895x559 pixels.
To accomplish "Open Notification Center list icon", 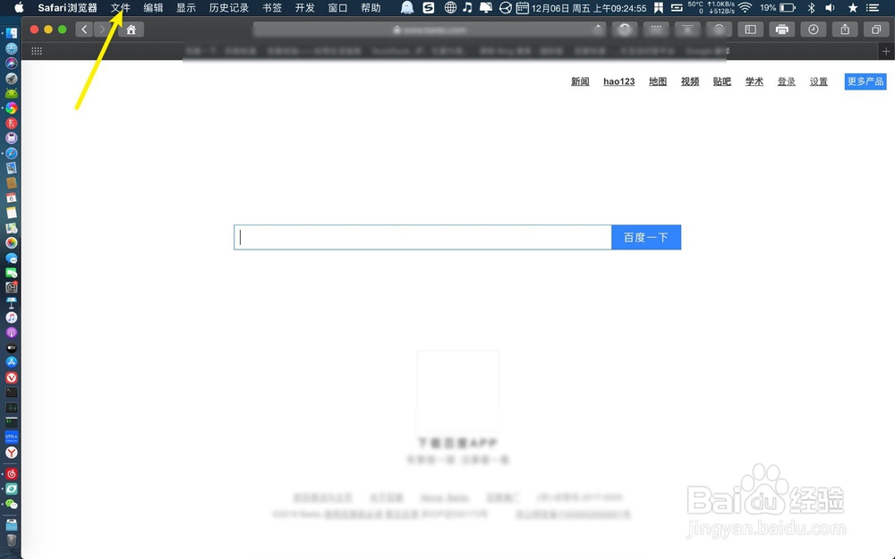I will 873,7.
